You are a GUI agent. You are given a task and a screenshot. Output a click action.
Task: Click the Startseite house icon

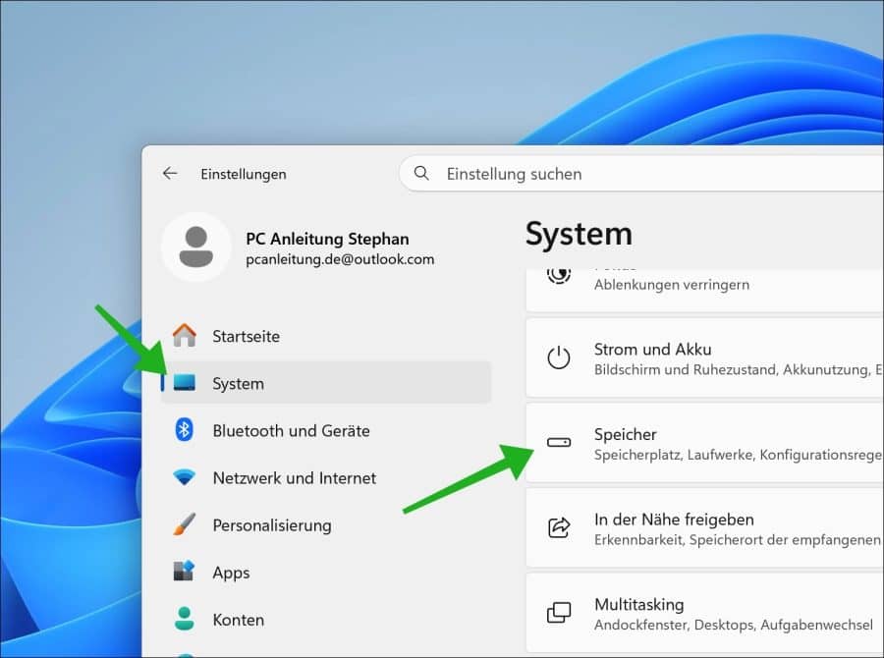(x=184, y=336)
